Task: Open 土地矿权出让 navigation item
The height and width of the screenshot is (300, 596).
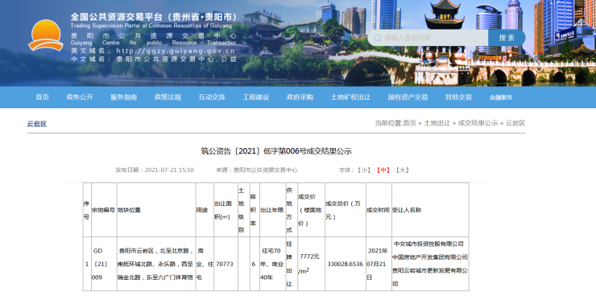Action: click(350, 97)
